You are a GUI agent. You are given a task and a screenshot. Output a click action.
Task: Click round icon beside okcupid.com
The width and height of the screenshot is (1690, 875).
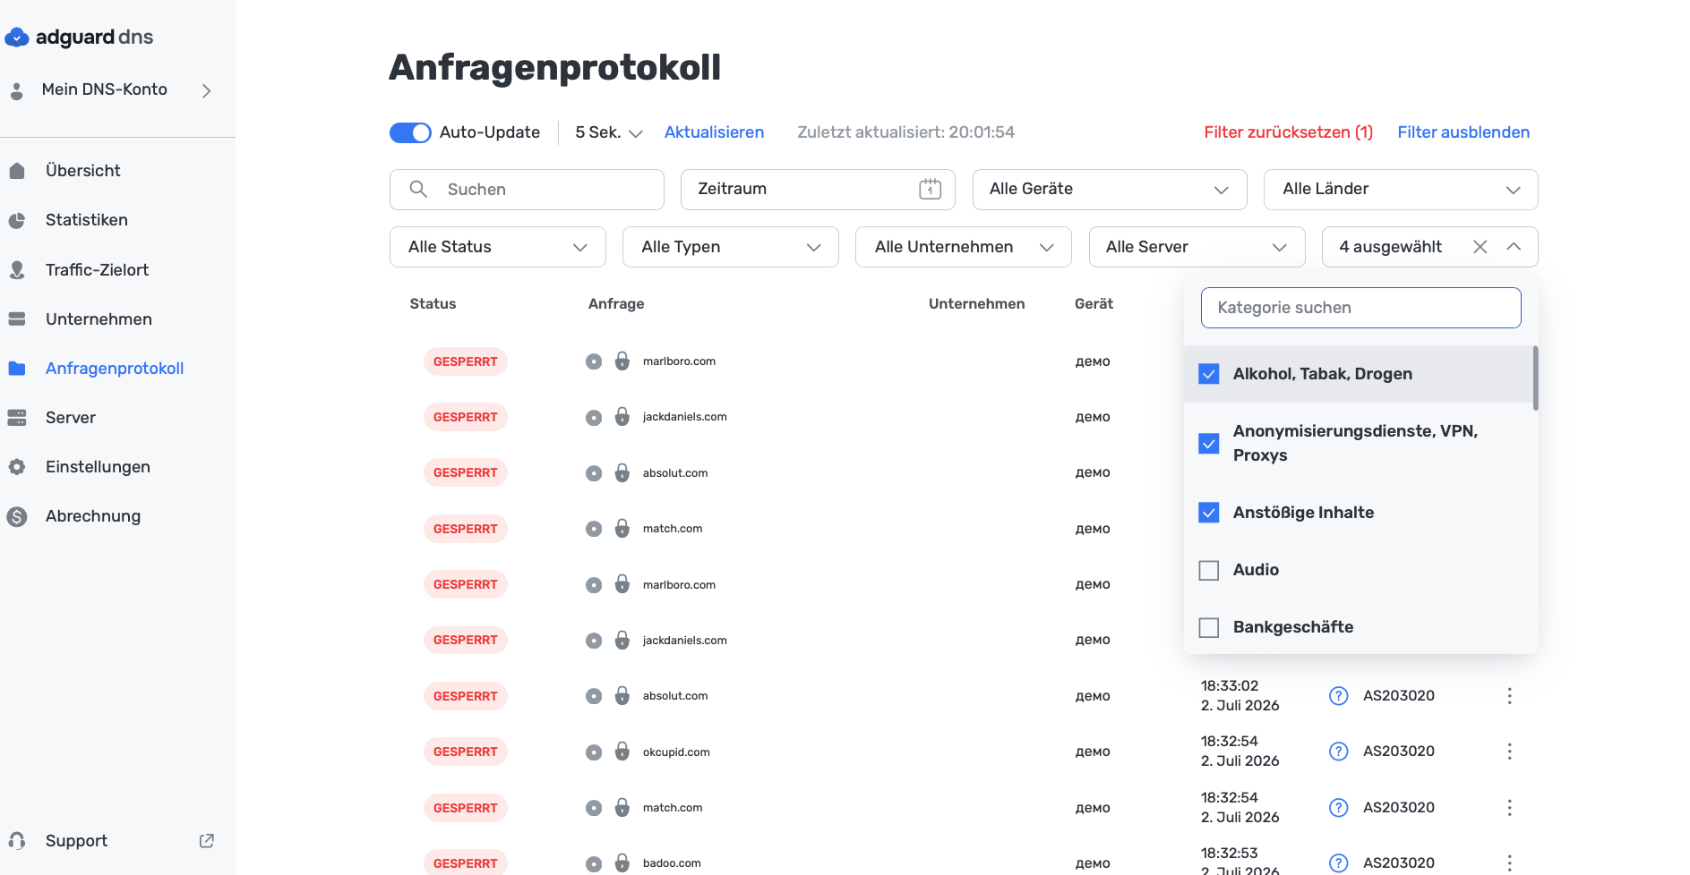coord(594,752)
